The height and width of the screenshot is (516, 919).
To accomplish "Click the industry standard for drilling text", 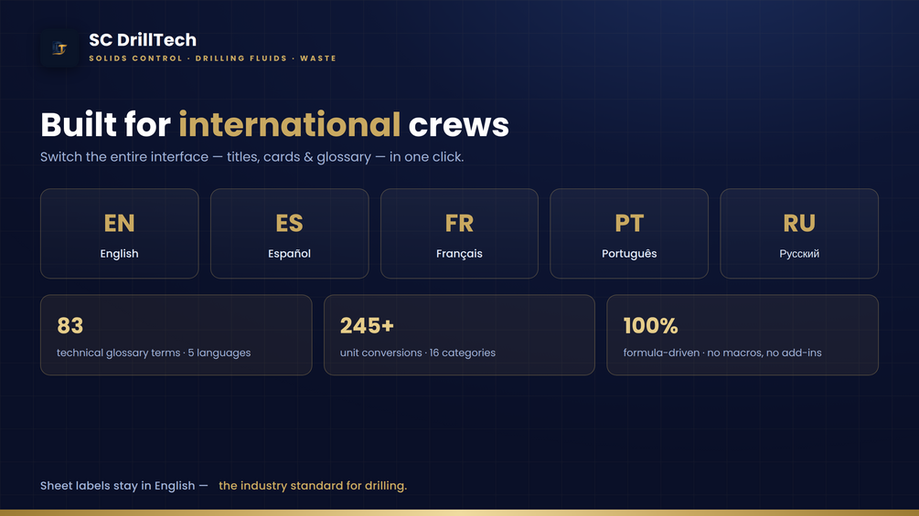I will point(313,486).
